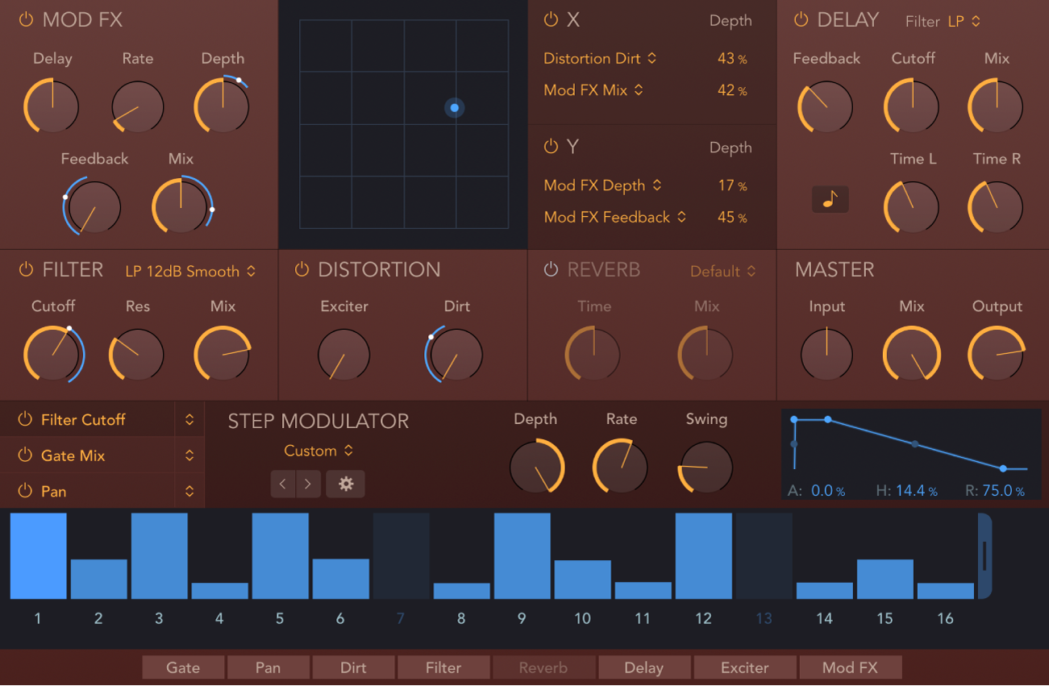Screen dimensions: 1049x686
Task: Click the Mod FX button in bottom bar
Action: tap(850, 667)
